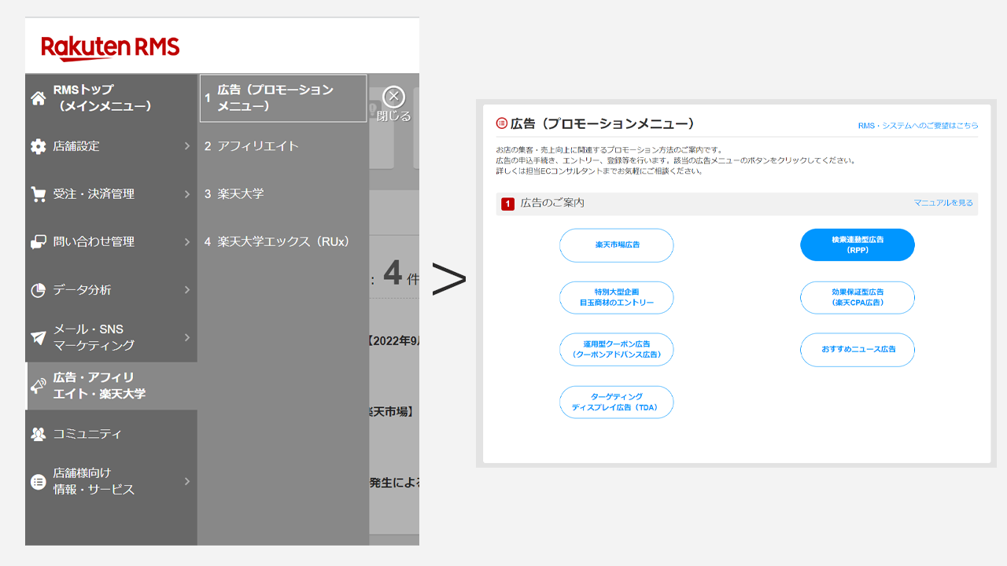Click the ターゲティングディスプレイ広告（TDA）button
The width and height of the screenshot is (1007, 566).
(617, 402)
